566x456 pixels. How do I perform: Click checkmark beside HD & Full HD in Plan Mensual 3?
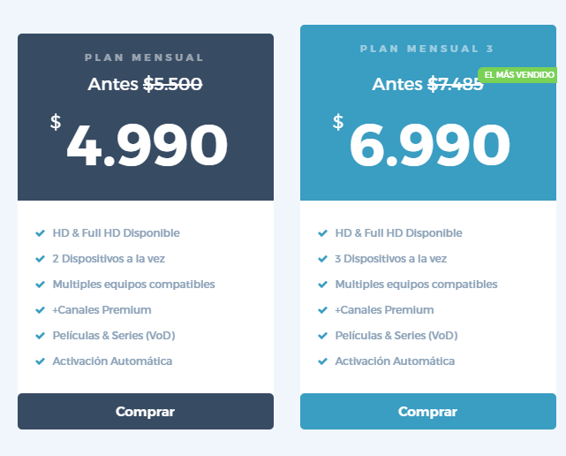322,233
